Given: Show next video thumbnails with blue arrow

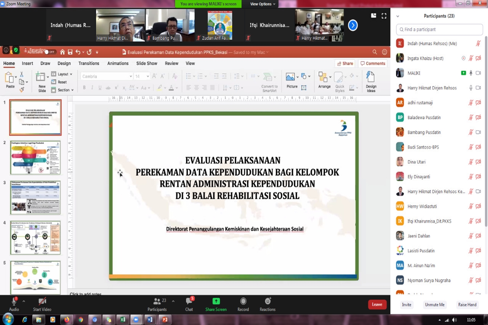Looking at the screenshot, I should point(353,26).
